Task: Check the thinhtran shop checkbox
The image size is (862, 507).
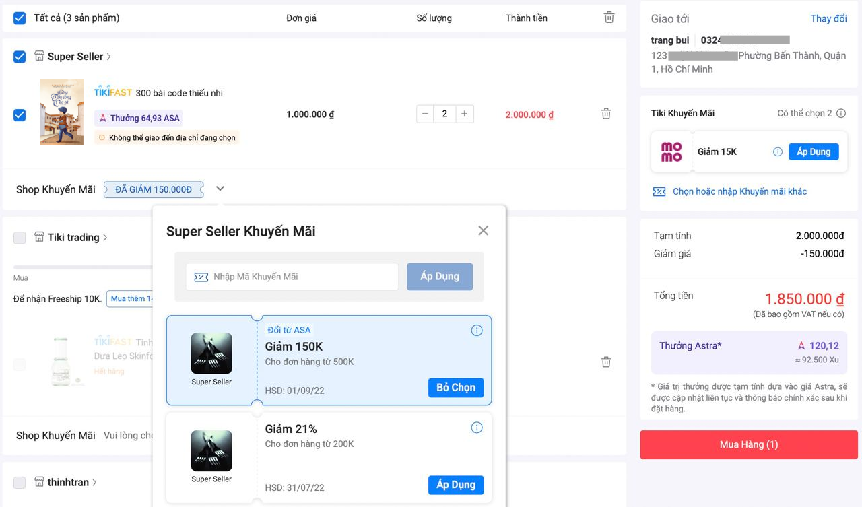Action: (x=20, y=483)
